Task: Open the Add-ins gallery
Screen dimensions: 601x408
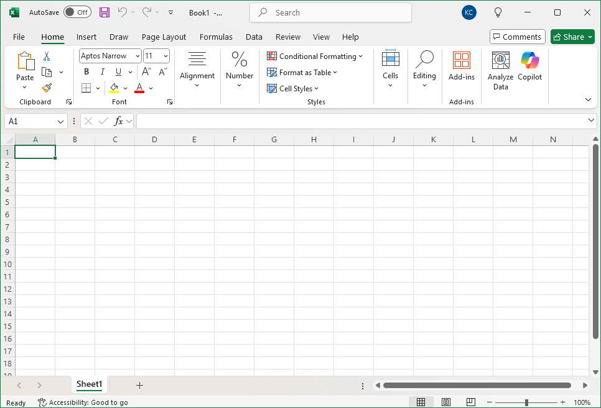Action: (x=461, y=67)
